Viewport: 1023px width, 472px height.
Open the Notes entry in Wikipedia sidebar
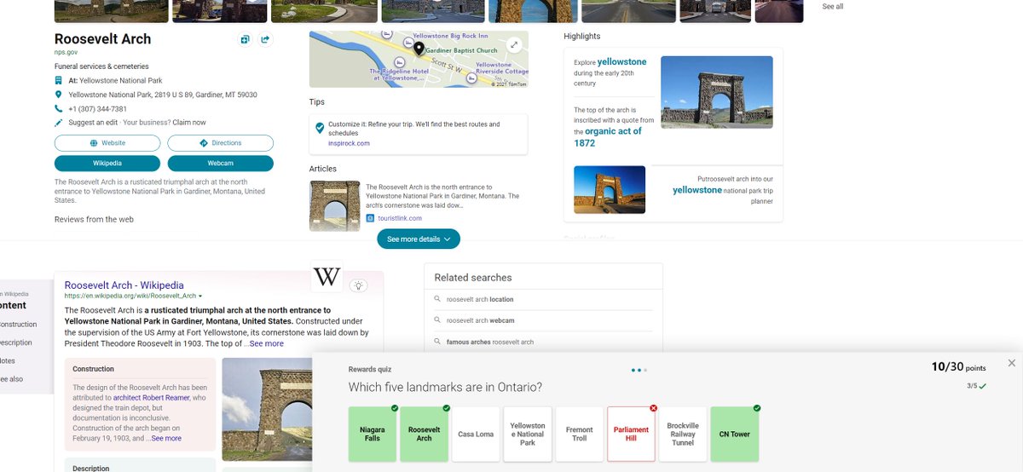(8, 361)
